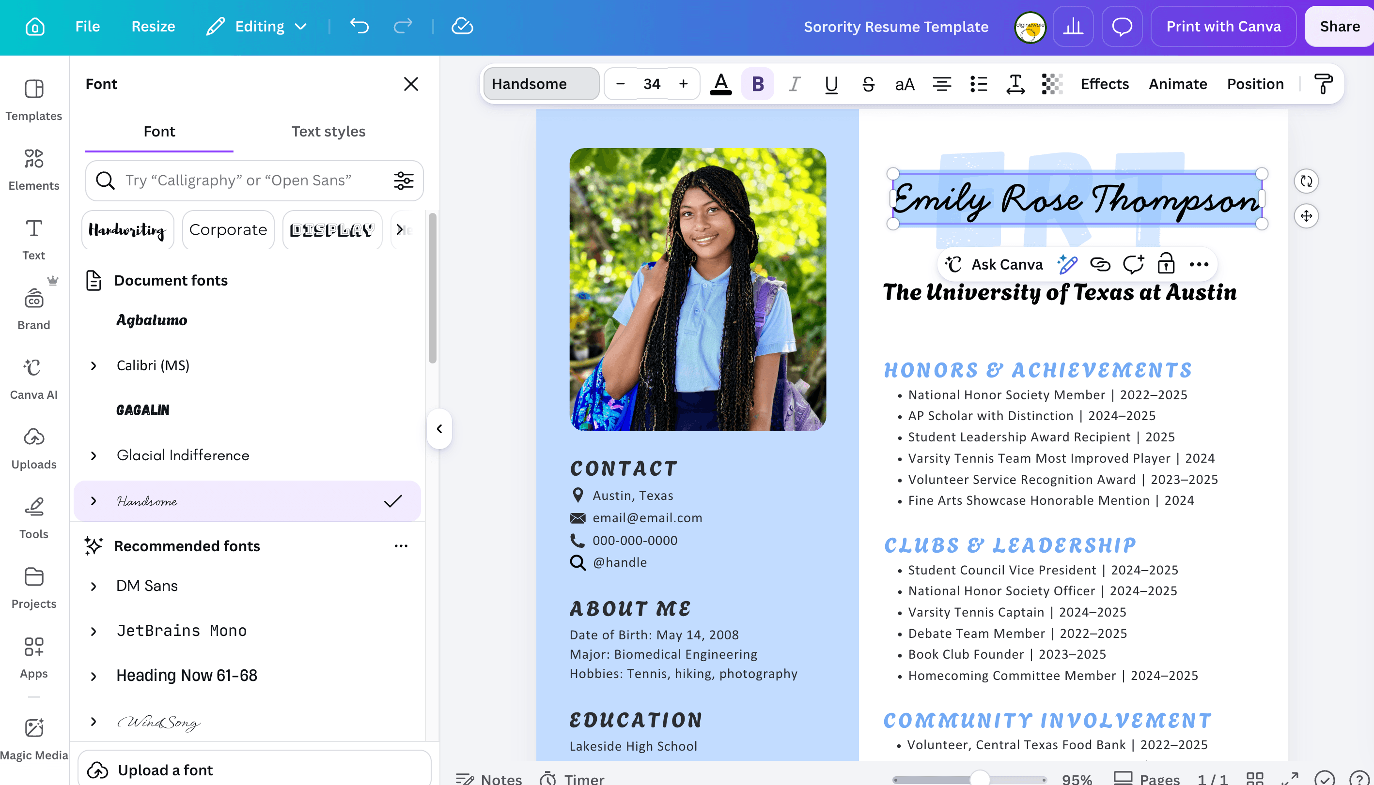Viewport: 1374px width, 785px height.
Task: Toggle strikethrough formatting
Action: pyautogui.click(x=868, y=84)
